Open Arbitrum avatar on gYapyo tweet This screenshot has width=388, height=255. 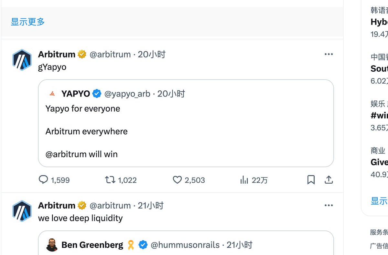[22, 60]
